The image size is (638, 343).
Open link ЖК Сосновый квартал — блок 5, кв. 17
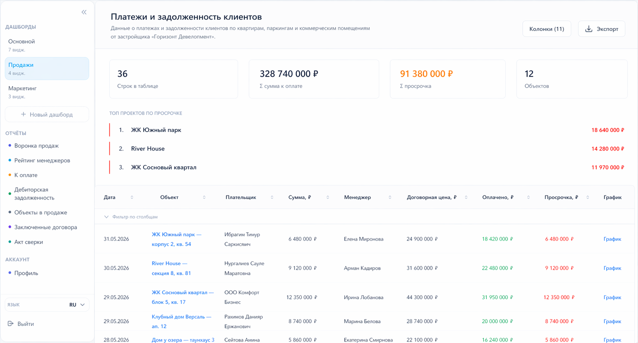pos(183,297)
